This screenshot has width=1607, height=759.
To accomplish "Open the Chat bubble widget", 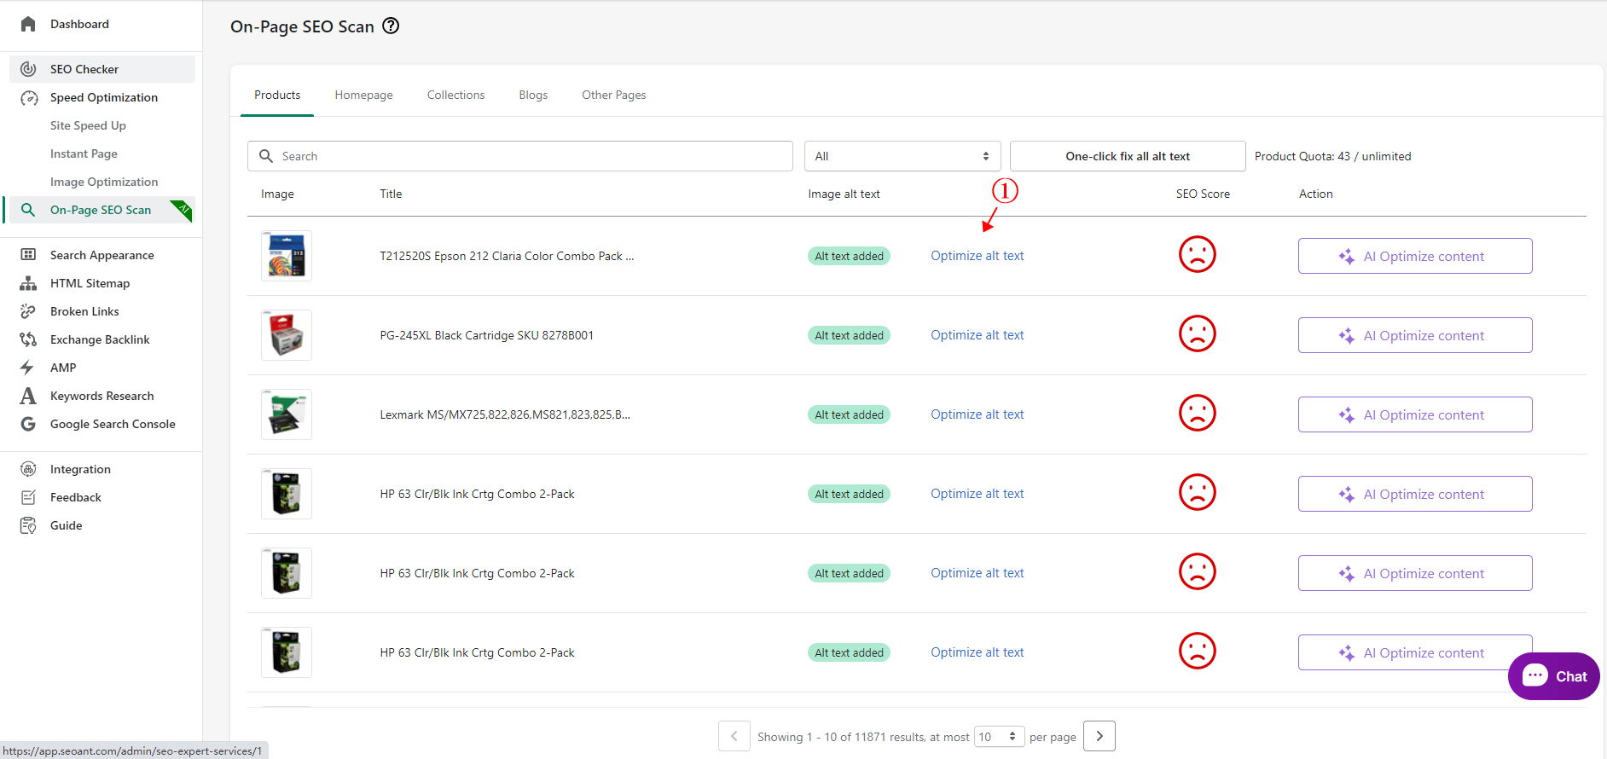I will click(x=1553, y=676).
